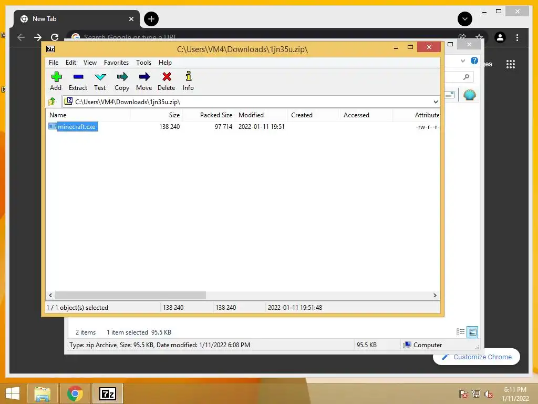Open Chrome from the taskbar
The width and height of the screenshot is (538, 404).
pos(75,393)
